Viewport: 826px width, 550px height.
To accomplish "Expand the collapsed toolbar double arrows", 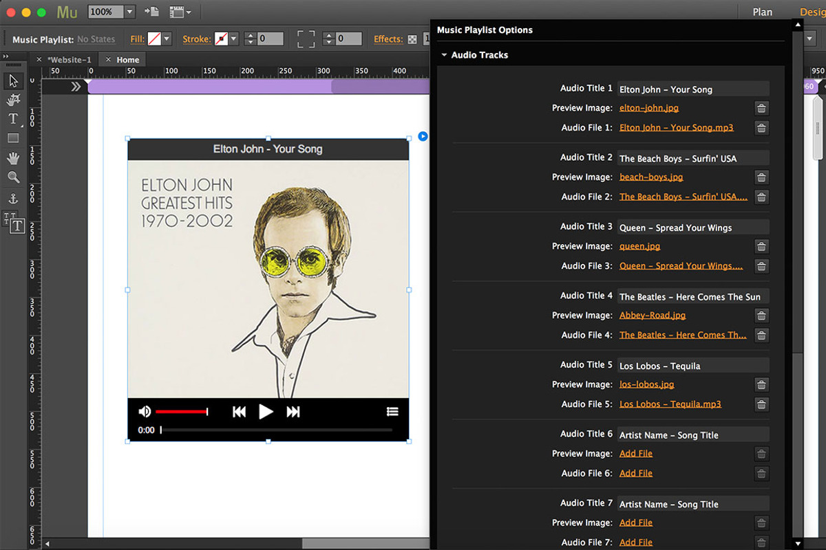I will pos(6,56).
